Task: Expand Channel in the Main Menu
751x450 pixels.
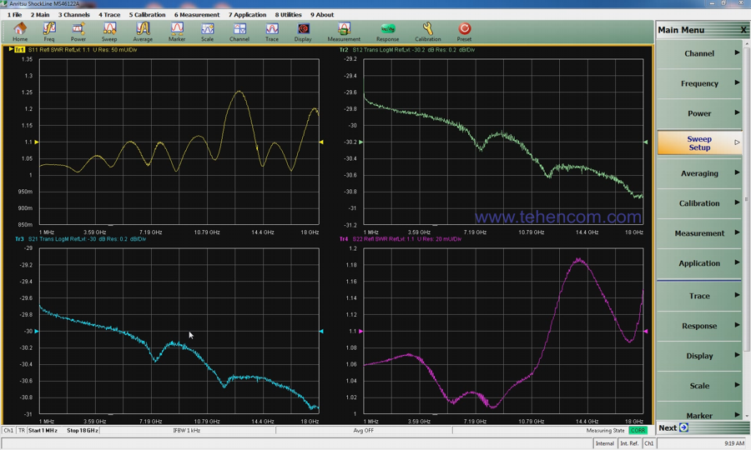Action: pyautogui.click(x=699, y=53)
